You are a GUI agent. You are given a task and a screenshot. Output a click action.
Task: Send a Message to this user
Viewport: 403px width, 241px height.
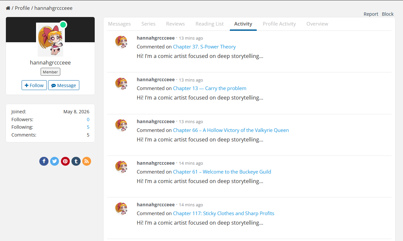[x=64, y=85]
